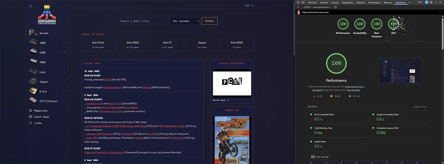Expand the 2600 sidebar chevron
Viewport: 444px width, 164px height.
64,43
